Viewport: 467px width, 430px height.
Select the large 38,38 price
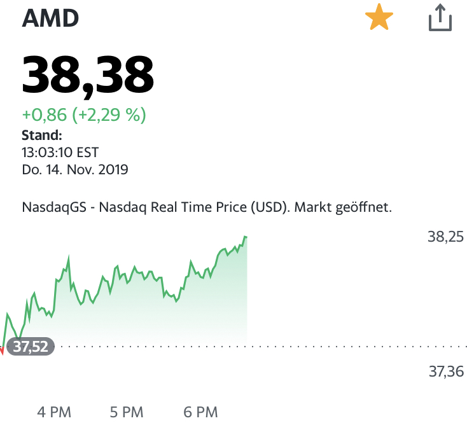click(x=88, y=75)
